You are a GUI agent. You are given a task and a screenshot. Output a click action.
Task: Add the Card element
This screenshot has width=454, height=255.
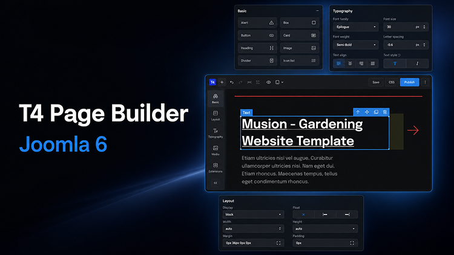300,35
